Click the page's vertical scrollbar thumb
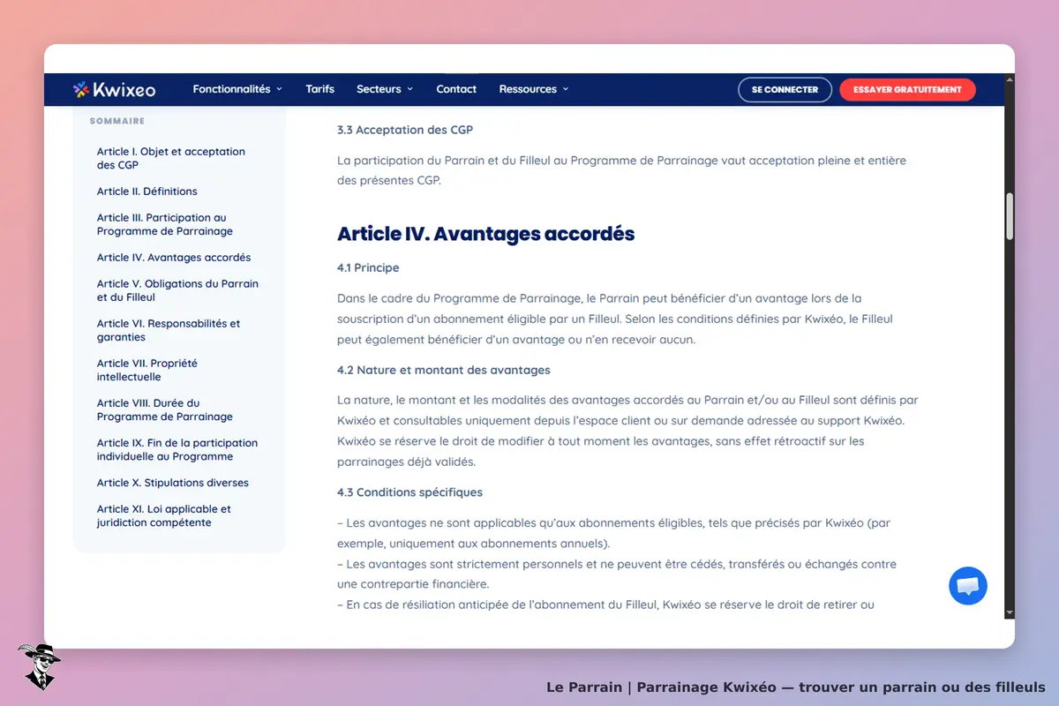The height and width of the screenshot is (706, 1059). point(1010,216)
